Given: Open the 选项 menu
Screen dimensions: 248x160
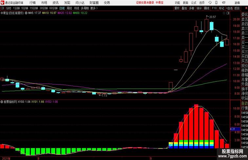Looking at the screenshot, I should 202,3.
